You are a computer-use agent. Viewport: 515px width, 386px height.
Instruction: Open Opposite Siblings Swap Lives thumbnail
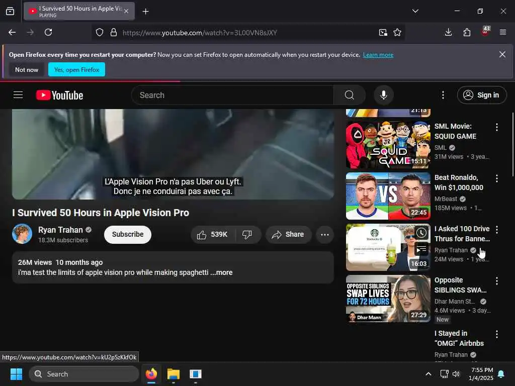coord(388,299)
